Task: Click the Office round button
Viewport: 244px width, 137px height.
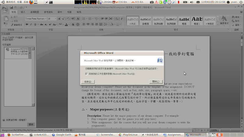Action: click(4, 11)
